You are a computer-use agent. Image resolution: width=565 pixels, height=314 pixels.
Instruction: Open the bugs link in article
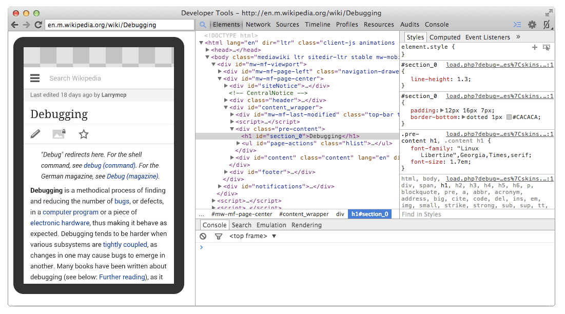click(122, 201)
